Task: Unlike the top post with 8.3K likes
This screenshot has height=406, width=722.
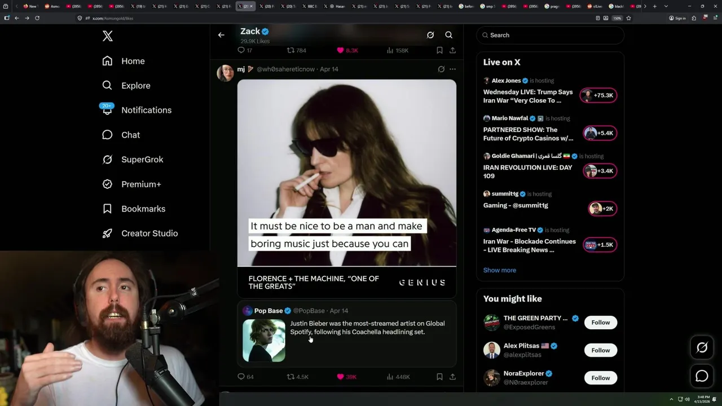Action: pos(347,50)
